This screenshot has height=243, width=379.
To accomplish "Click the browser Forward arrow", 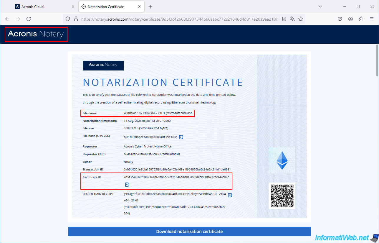I will (18, 19).
